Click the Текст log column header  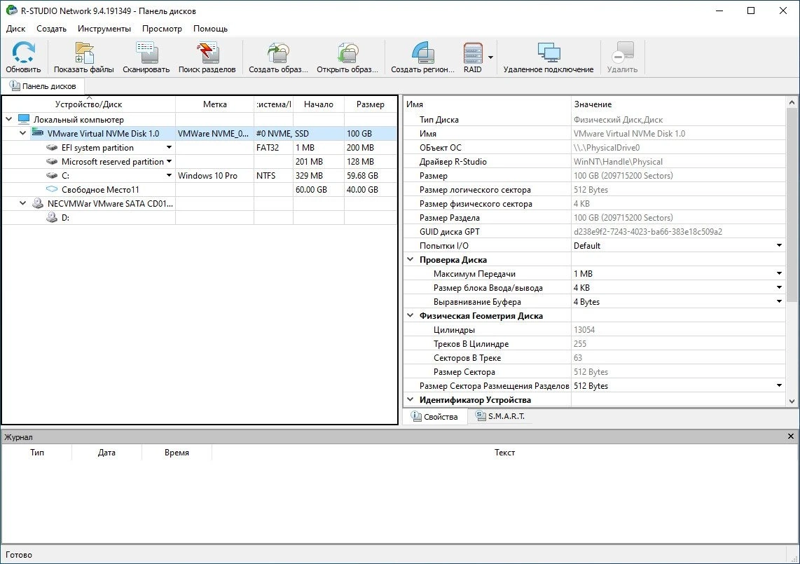point(504,452)
